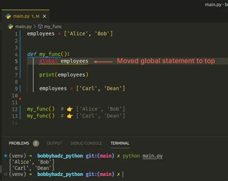Click the 'Alice' string on line 1

pyautogui.click(x=77, y=34)
